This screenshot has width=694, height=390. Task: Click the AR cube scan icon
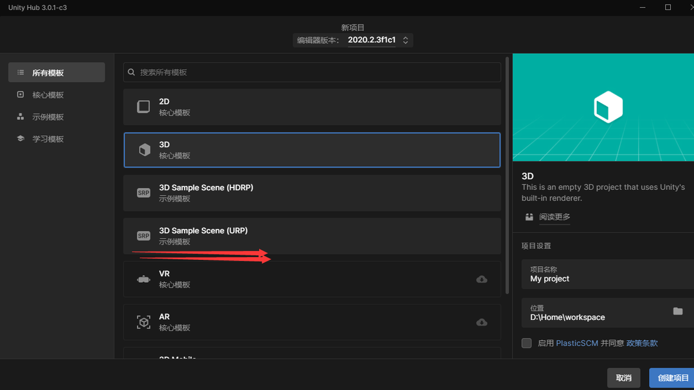pyautogui.click(x=143, y=322)
